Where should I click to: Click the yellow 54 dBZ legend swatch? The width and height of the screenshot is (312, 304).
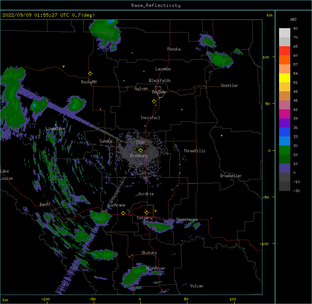click(284, 78)
